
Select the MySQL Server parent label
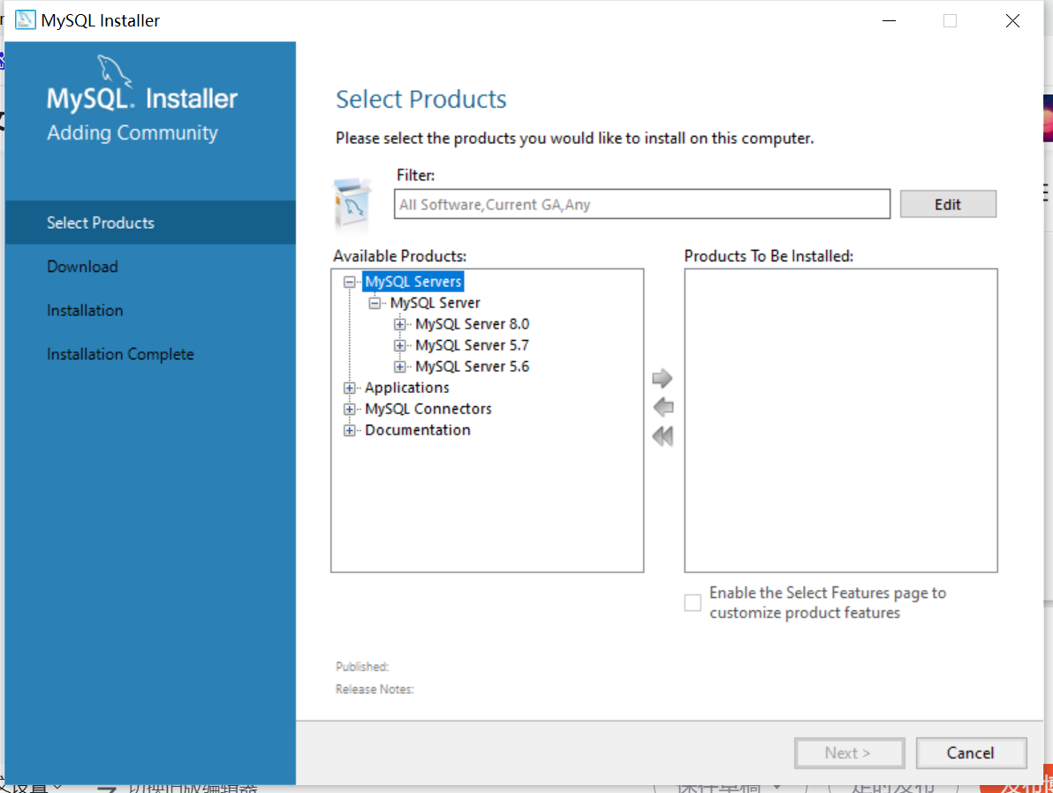coord(435,303)
